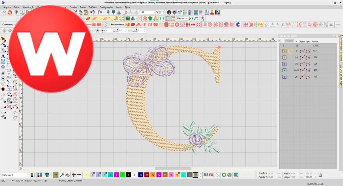The image size is (343, 186).
Task: Remove a color with minus icon
Action: pos(79,175)
